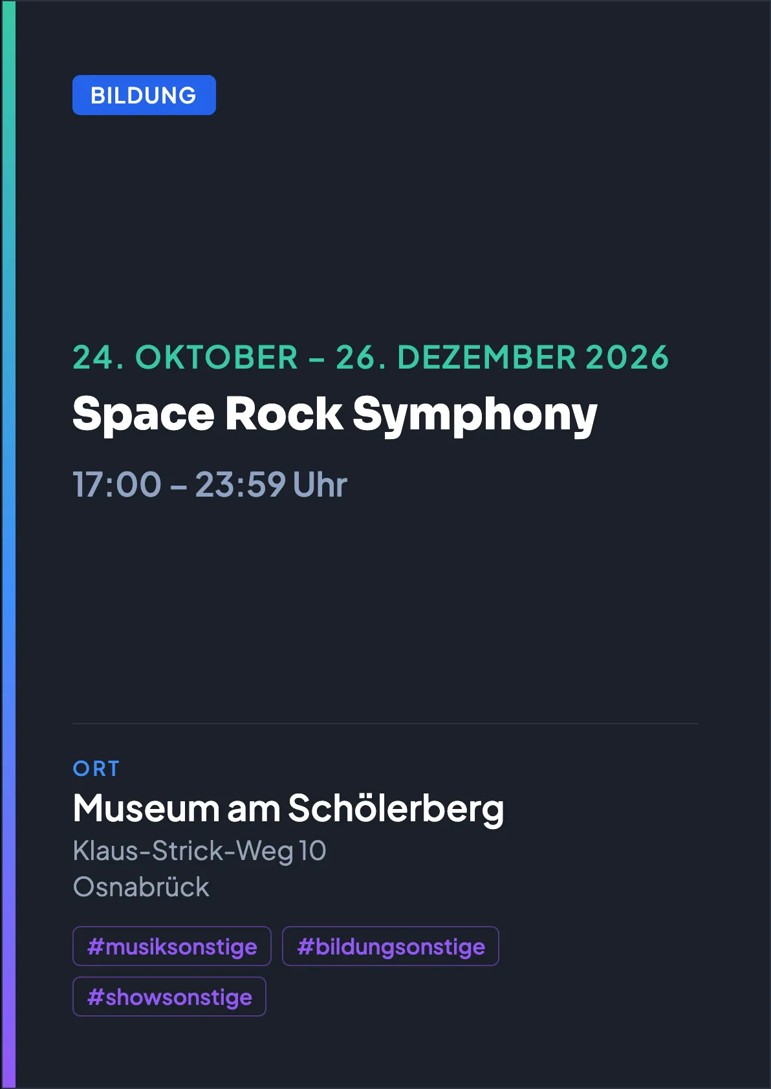Click the horizontal divider above ORT
This screenshot has height=1089, width=771.
click(x=385, y=724)
